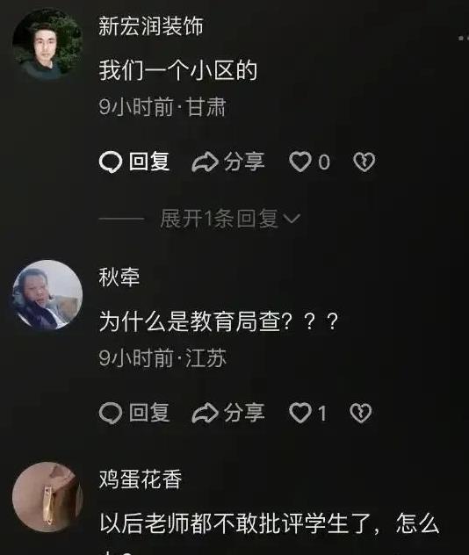This screenshot has width=469, height=555.
Task: Open username 秋牵
Action: (x=119, y=277)
